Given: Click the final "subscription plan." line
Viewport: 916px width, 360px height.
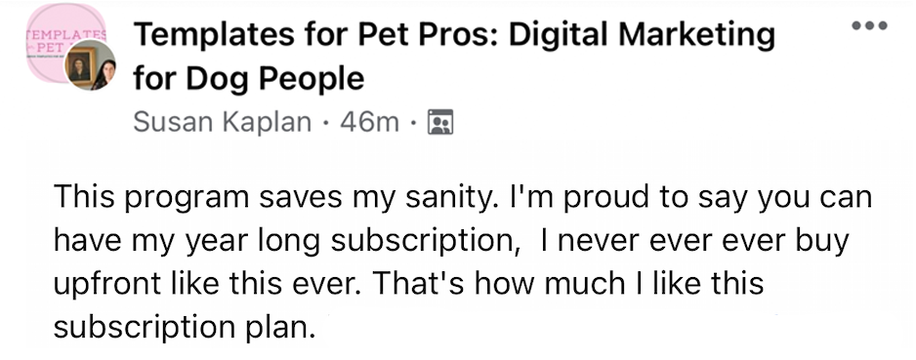Looking at the screenshot, I should 185,328.
